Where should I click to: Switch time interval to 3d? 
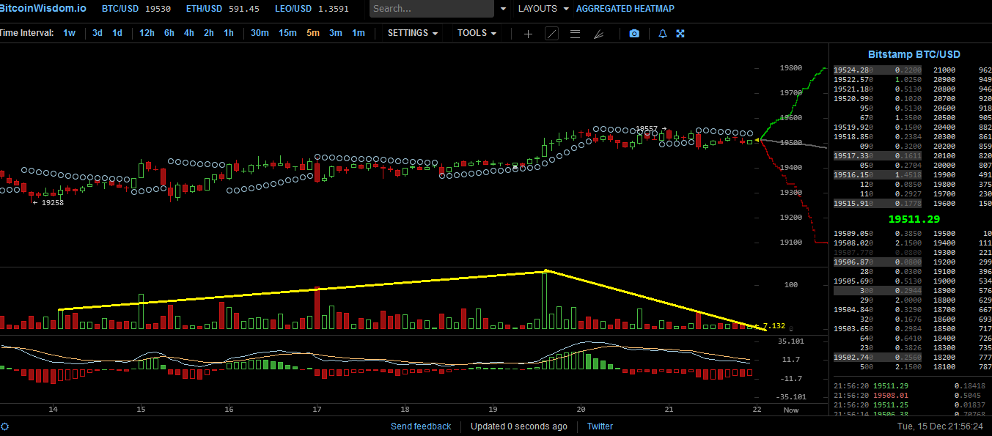tap(97, 33)
